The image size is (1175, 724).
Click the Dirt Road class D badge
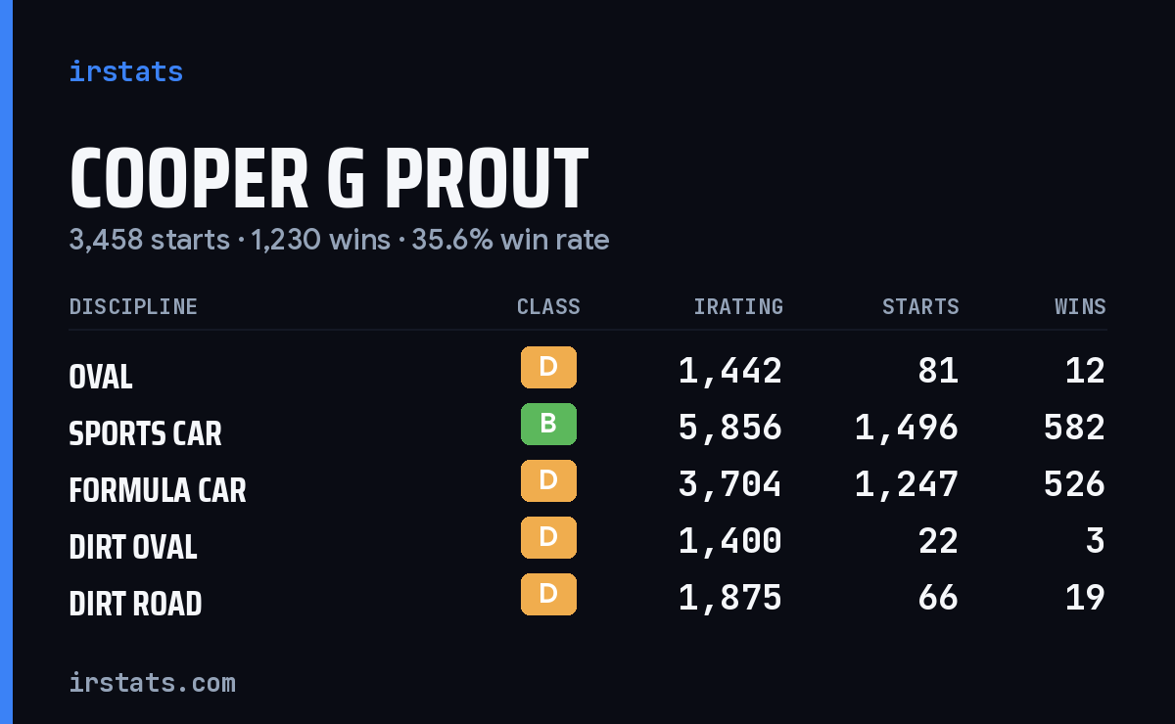[548, 595]
